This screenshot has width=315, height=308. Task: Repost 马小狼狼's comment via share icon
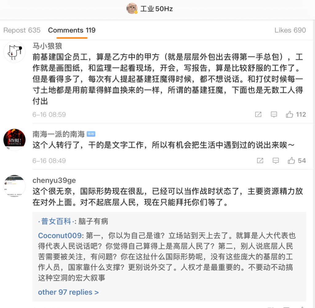tap(258, 114)
